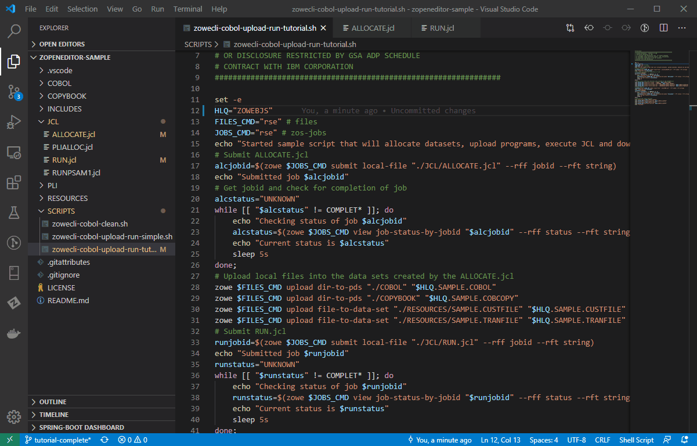Split the editor using the split icon

(663, 27)
